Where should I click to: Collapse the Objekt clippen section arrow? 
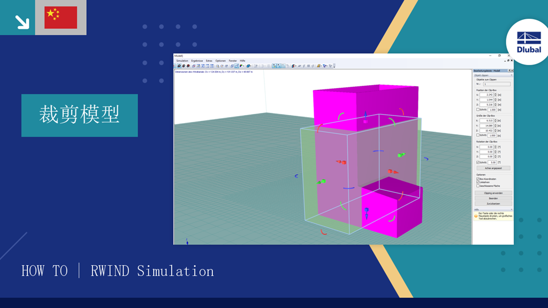coord(511,75)
